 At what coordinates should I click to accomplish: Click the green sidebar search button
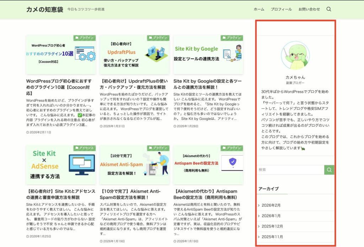tap(329, 170)
